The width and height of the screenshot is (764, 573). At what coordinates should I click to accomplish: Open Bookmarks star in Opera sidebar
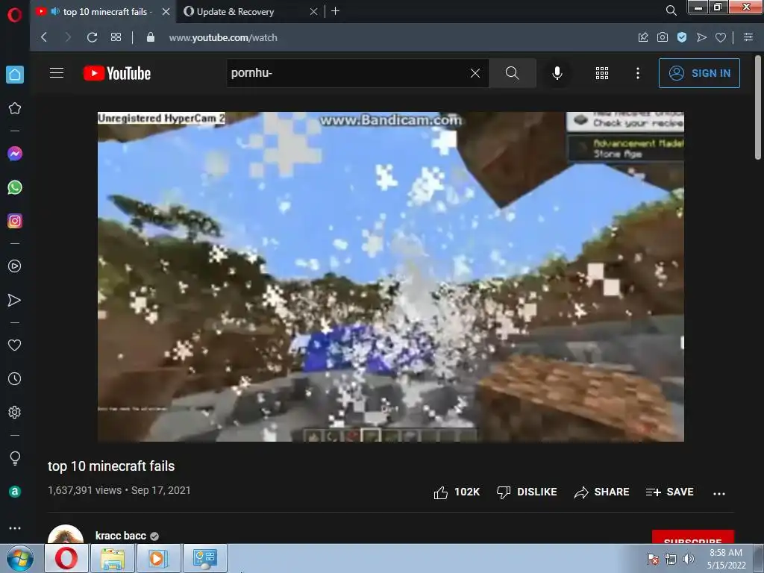point(15,108)
